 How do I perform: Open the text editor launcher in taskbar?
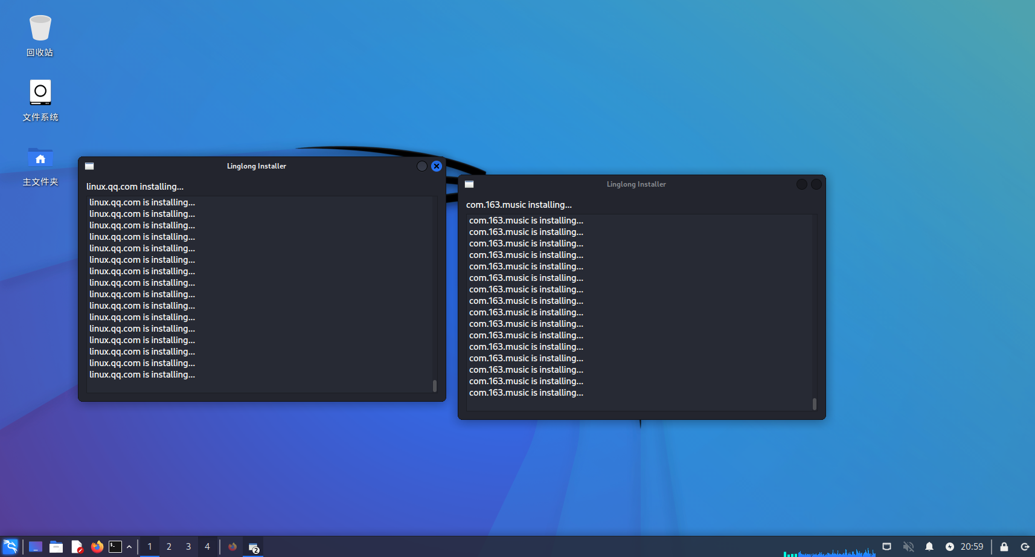coord(77,547)
